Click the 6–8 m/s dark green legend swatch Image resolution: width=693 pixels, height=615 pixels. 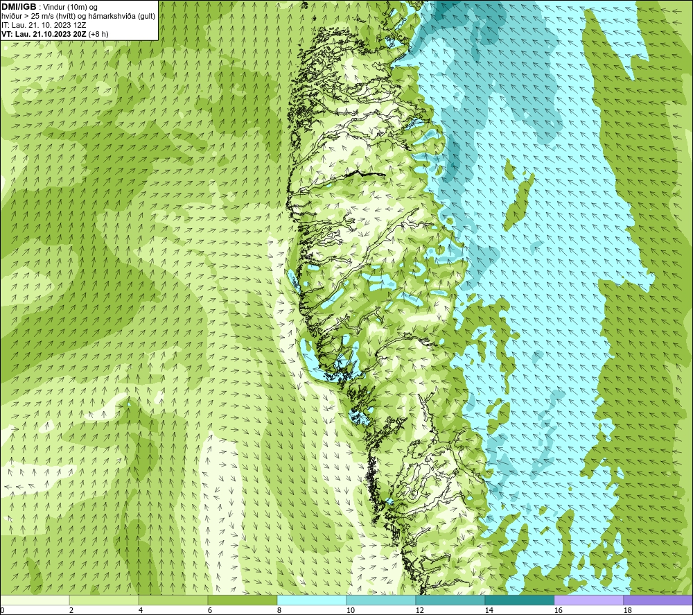click(242, 600)
